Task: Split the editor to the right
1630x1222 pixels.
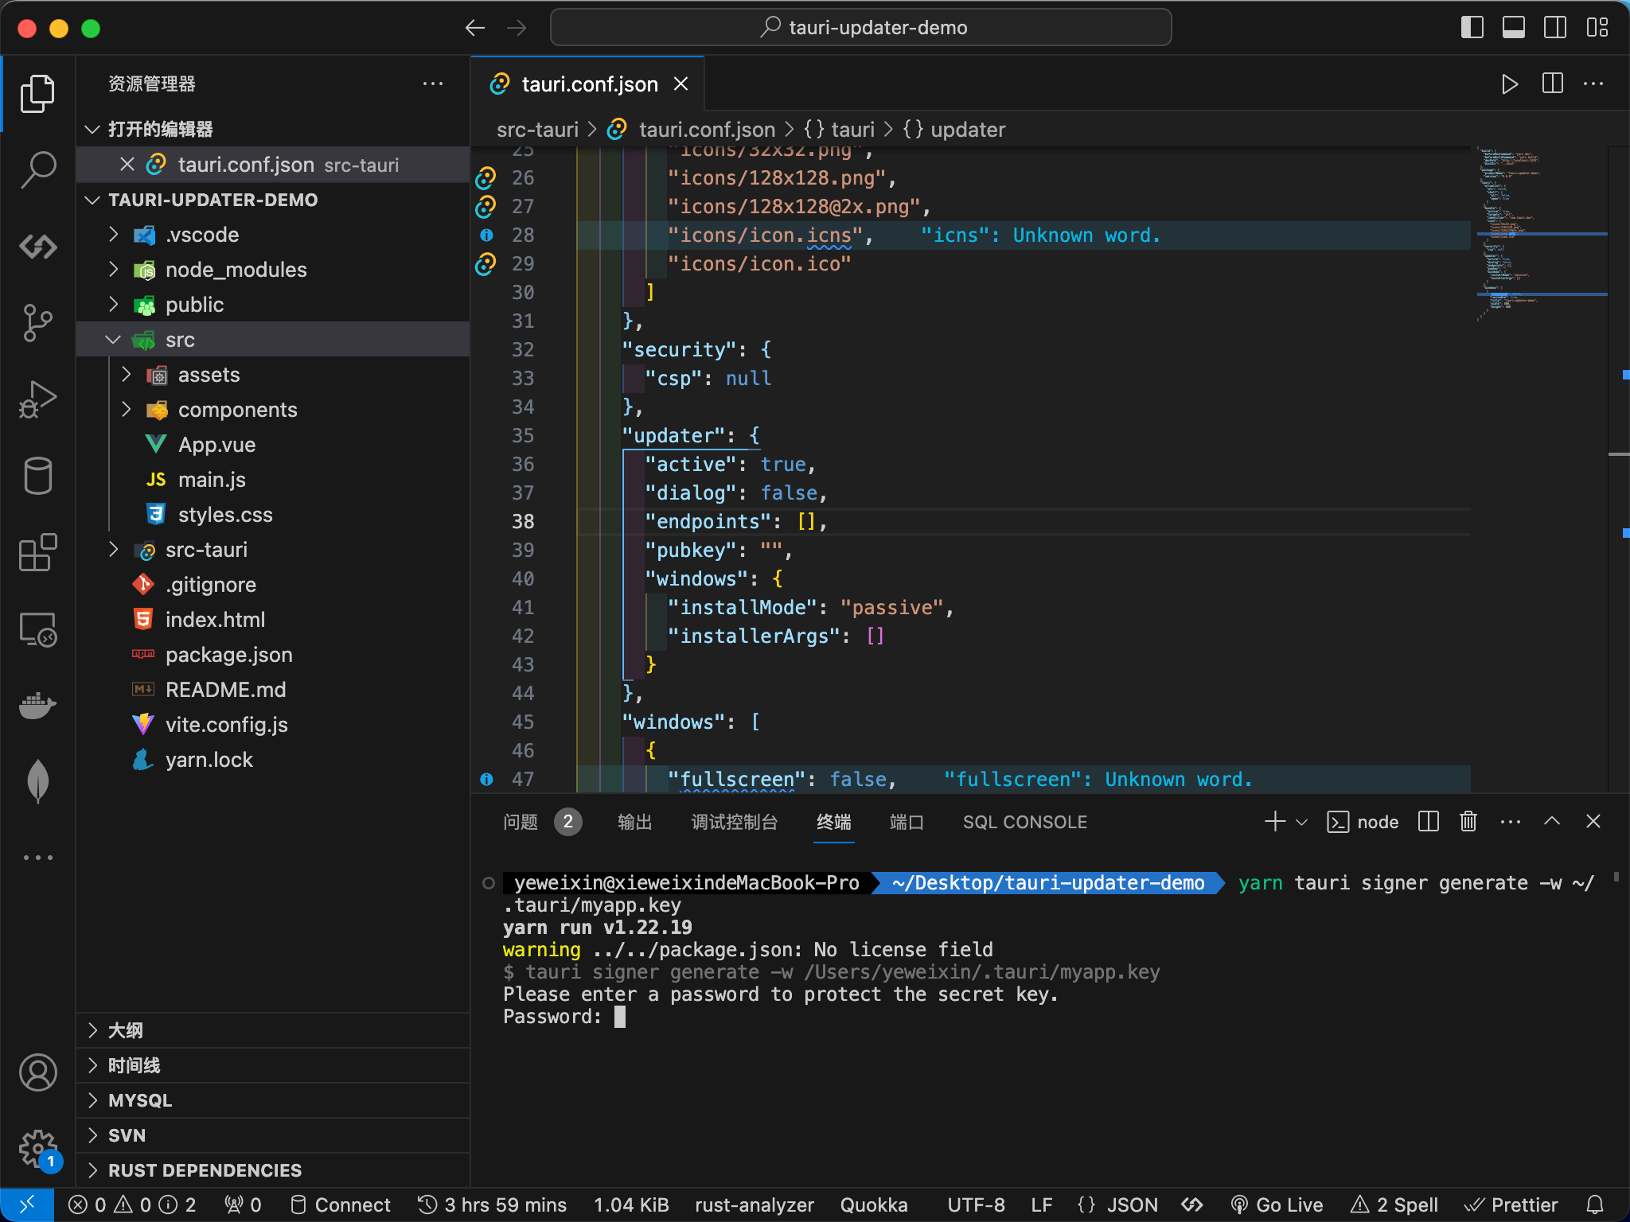Action: click(1552, 84)
